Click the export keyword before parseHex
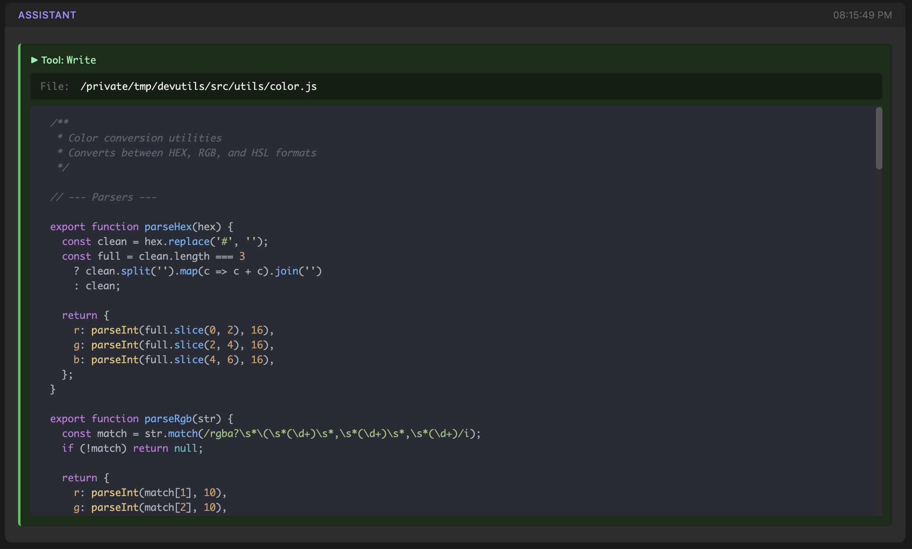 pyautogui.click(x=68, y=226)
